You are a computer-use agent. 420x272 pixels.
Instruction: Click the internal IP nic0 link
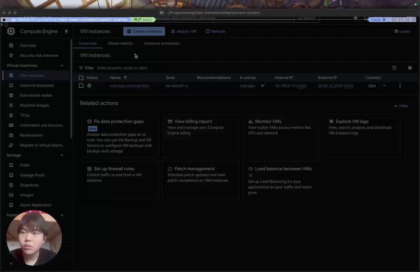(x=301, y=86)
